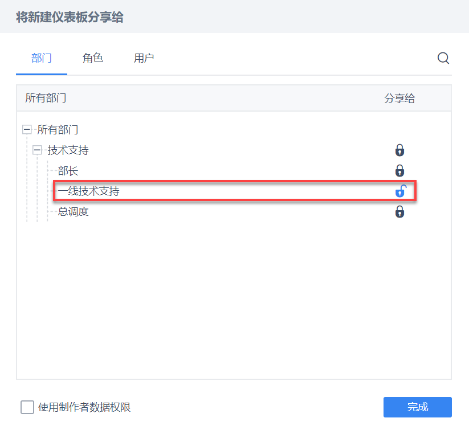Screen dimensions: 469x426
Task: Click the 分享给 column header
Action: (399, 98)
